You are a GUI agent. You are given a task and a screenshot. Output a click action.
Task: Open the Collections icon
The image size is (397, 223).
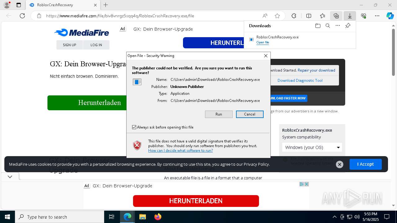[336, 16]
